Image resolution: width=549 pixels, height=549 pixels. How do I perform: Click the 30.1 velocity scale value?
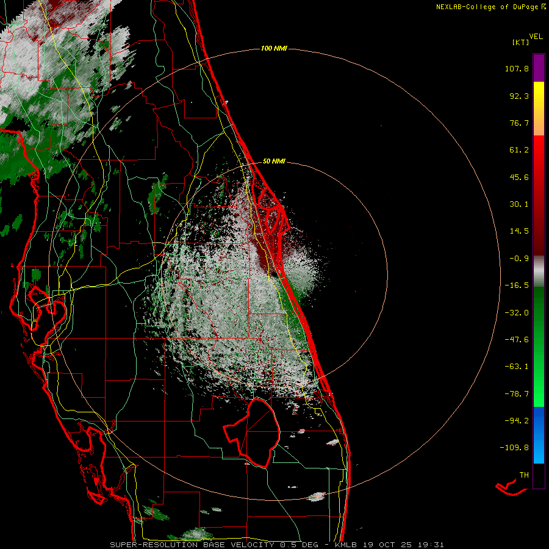click(x=519, y=204)
